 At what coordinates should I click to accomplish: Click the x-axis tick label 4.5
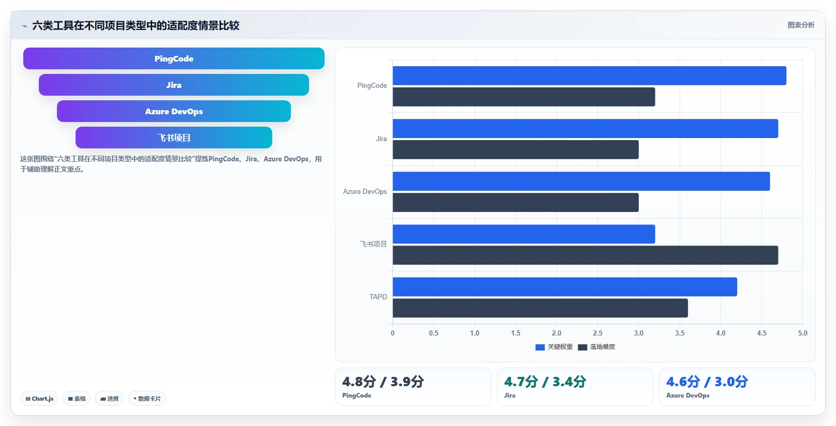[761, 333]
